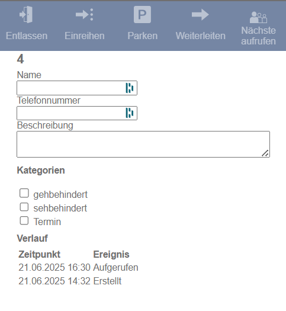286x311 pixels.
Task: Click the Parken label
Action: 143,36
